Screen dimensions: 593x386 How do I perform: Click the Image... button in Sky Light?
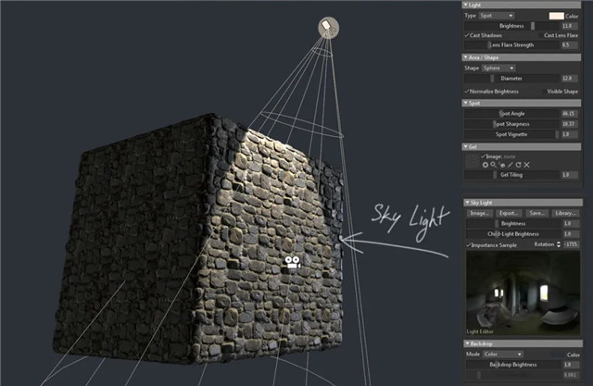[479, 213]
